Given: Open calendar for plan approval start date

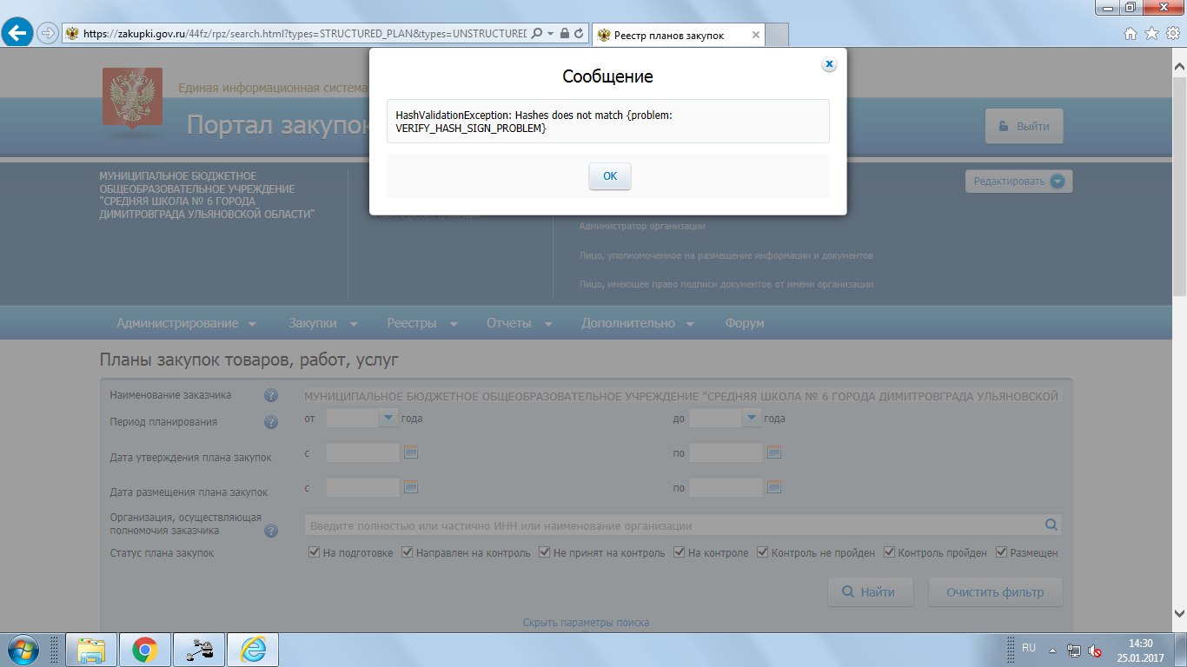Looking at the screenshot, I should (412, 452).
